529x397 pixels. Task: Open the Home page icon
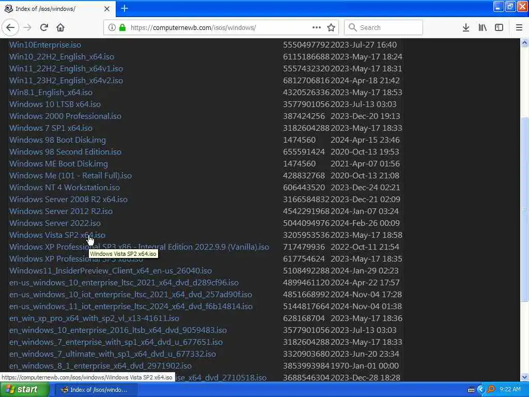60,27
